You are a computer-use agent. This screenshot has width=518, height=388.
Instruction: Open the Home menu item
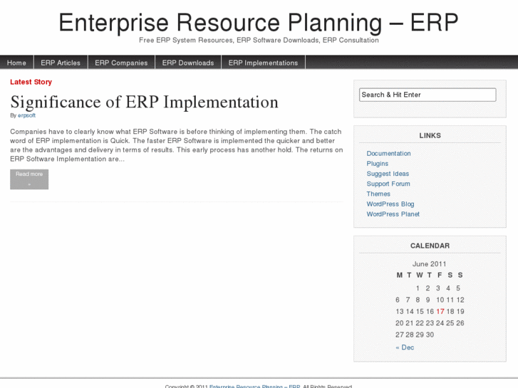point(16,63)
